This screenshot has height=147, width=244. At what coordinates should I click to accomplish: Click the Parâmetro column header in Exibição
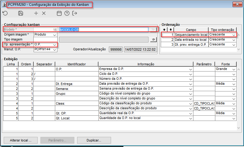(204, 64)
